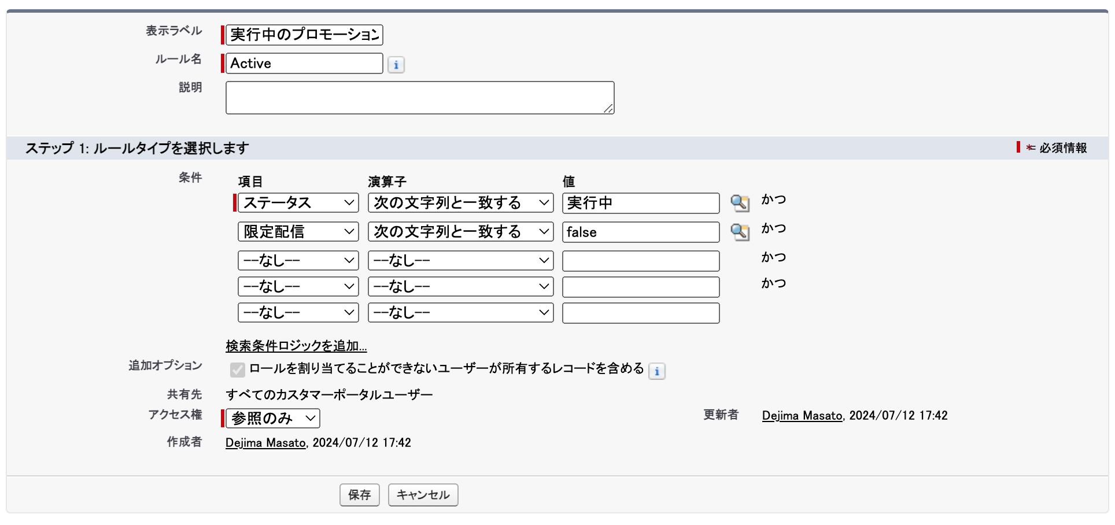Open the ステータス field dropdown

click(x=298, y=203)
